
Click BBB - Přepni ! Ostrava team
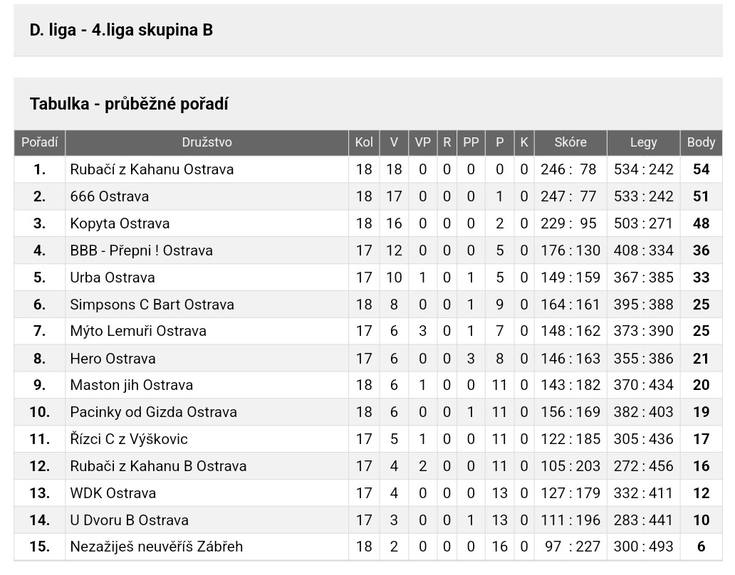coord(141,250)
